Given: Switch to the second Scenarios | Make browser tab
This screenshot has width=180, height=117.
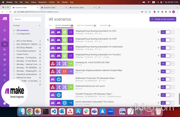Looking at the screenshot, I should point(53,8).
